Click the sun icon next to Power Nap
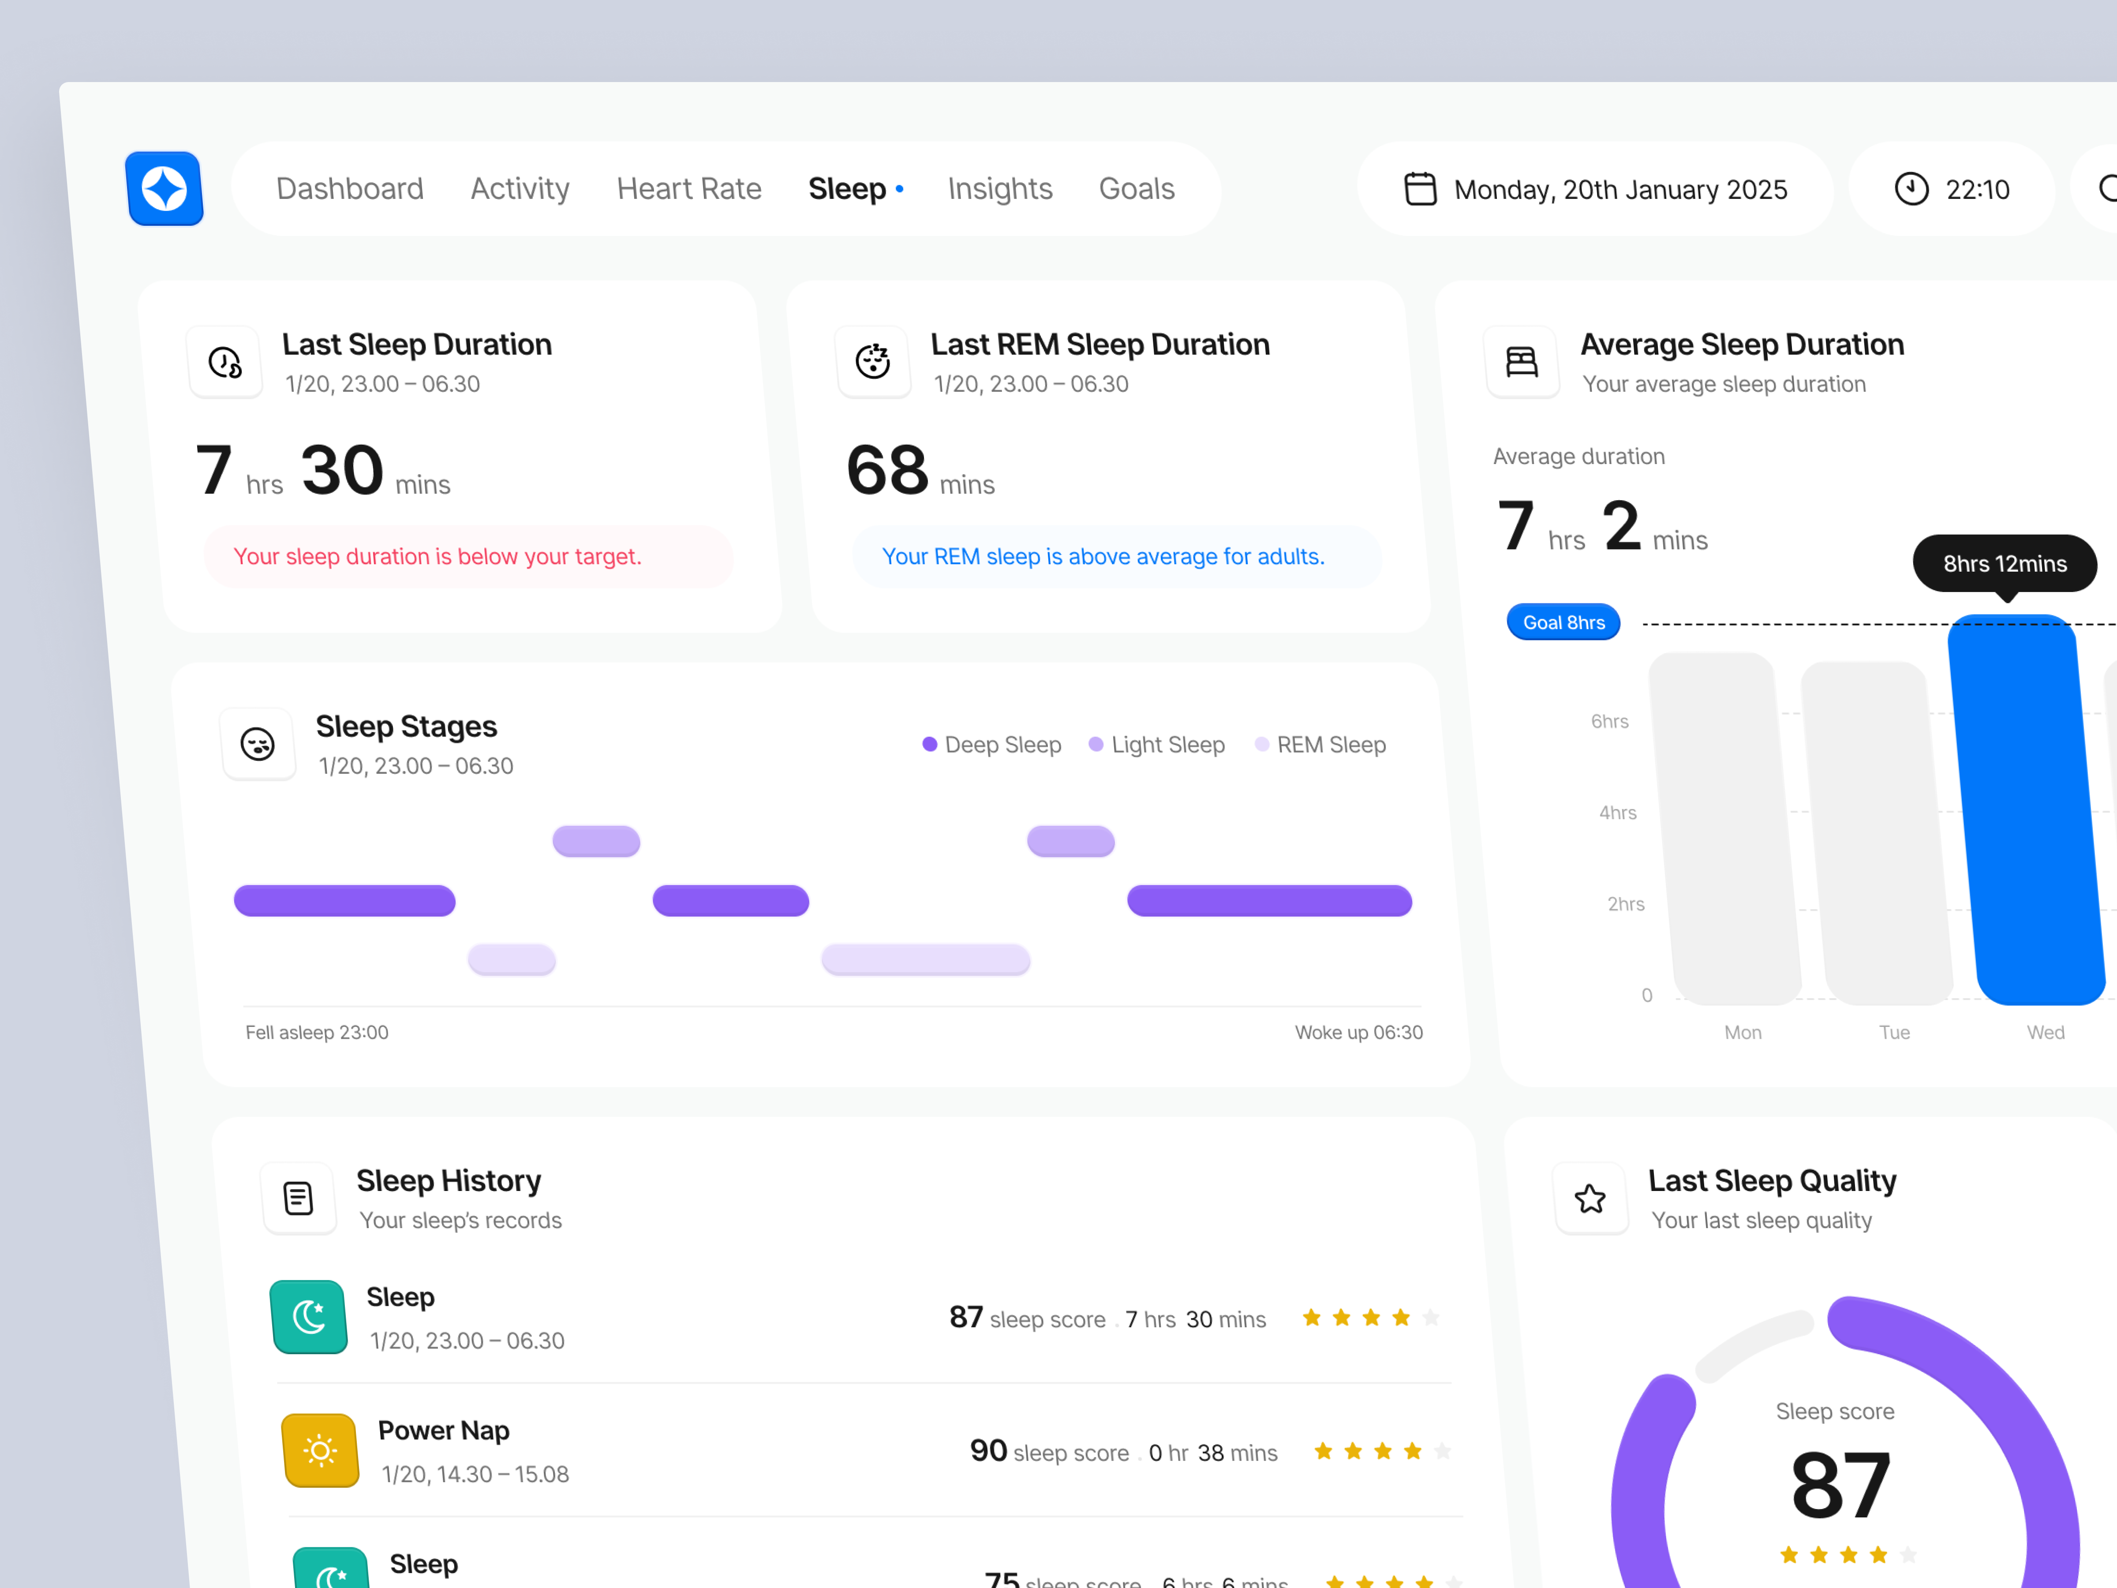Image resolution: width=2117 pixels, height=1588 pixels. click(321, 1450)
